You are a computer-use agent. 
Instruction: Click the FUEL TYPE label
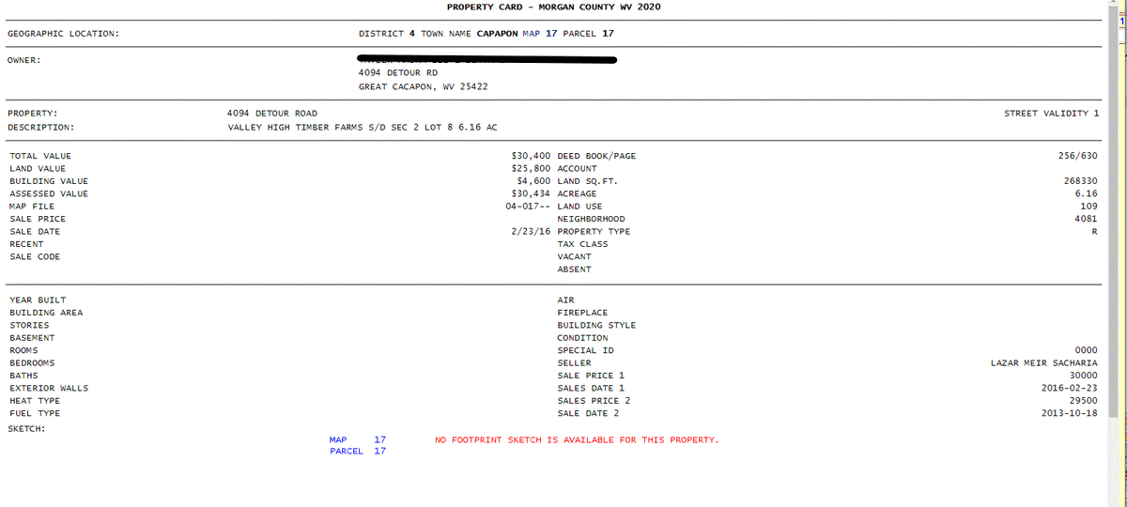(35, 413)
